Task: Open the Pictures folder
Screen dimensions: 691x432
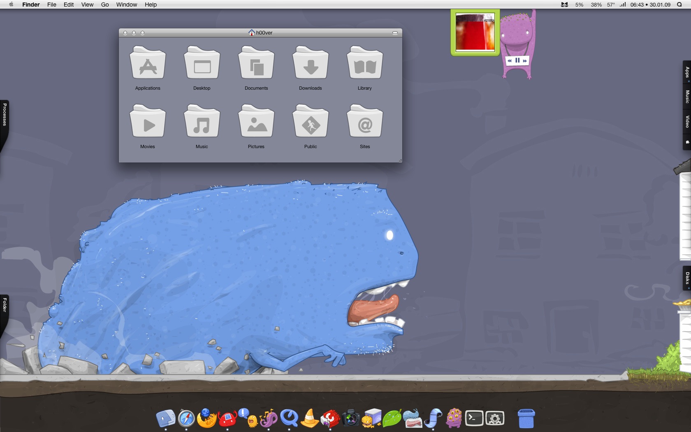Action: 256,121
